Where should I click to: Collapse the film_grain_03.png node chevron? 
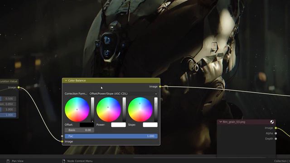(221, 122)
